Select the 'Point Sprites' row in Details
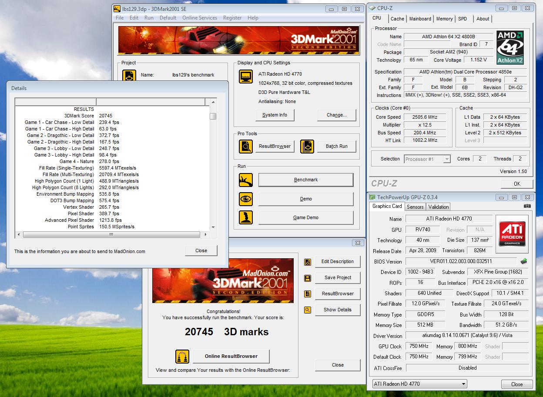Image resolution: width=543 pixels, height=397 pixels. tap(112, 227)
